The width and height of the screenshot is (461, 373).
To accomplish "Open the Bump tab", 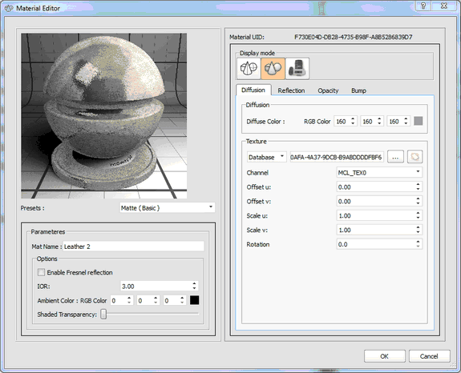I will 358,90.
